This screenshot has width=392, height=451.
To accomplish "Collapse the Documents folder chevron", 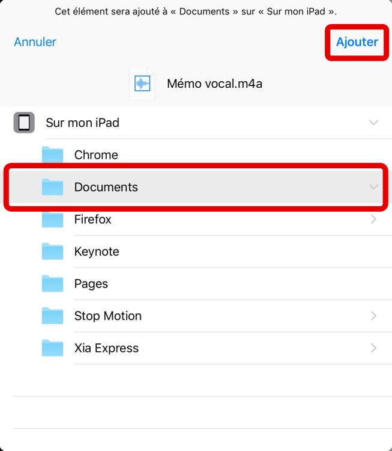I will (373, 187).
